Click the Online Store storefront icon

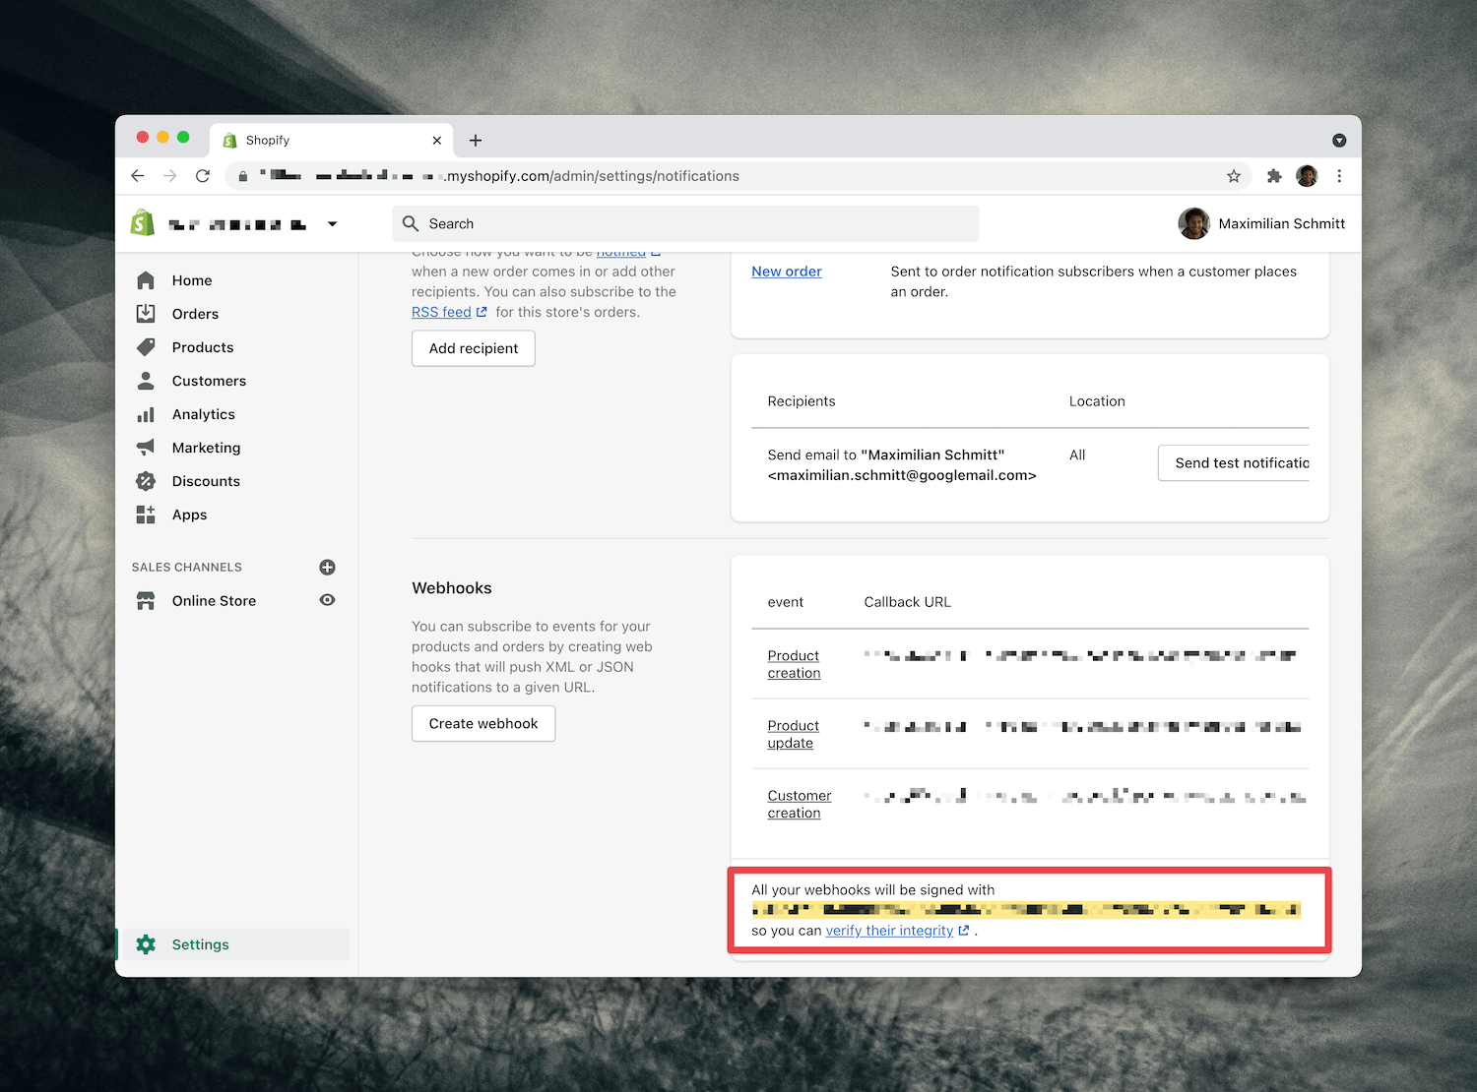pyautogui.click(x=146, y=601)
